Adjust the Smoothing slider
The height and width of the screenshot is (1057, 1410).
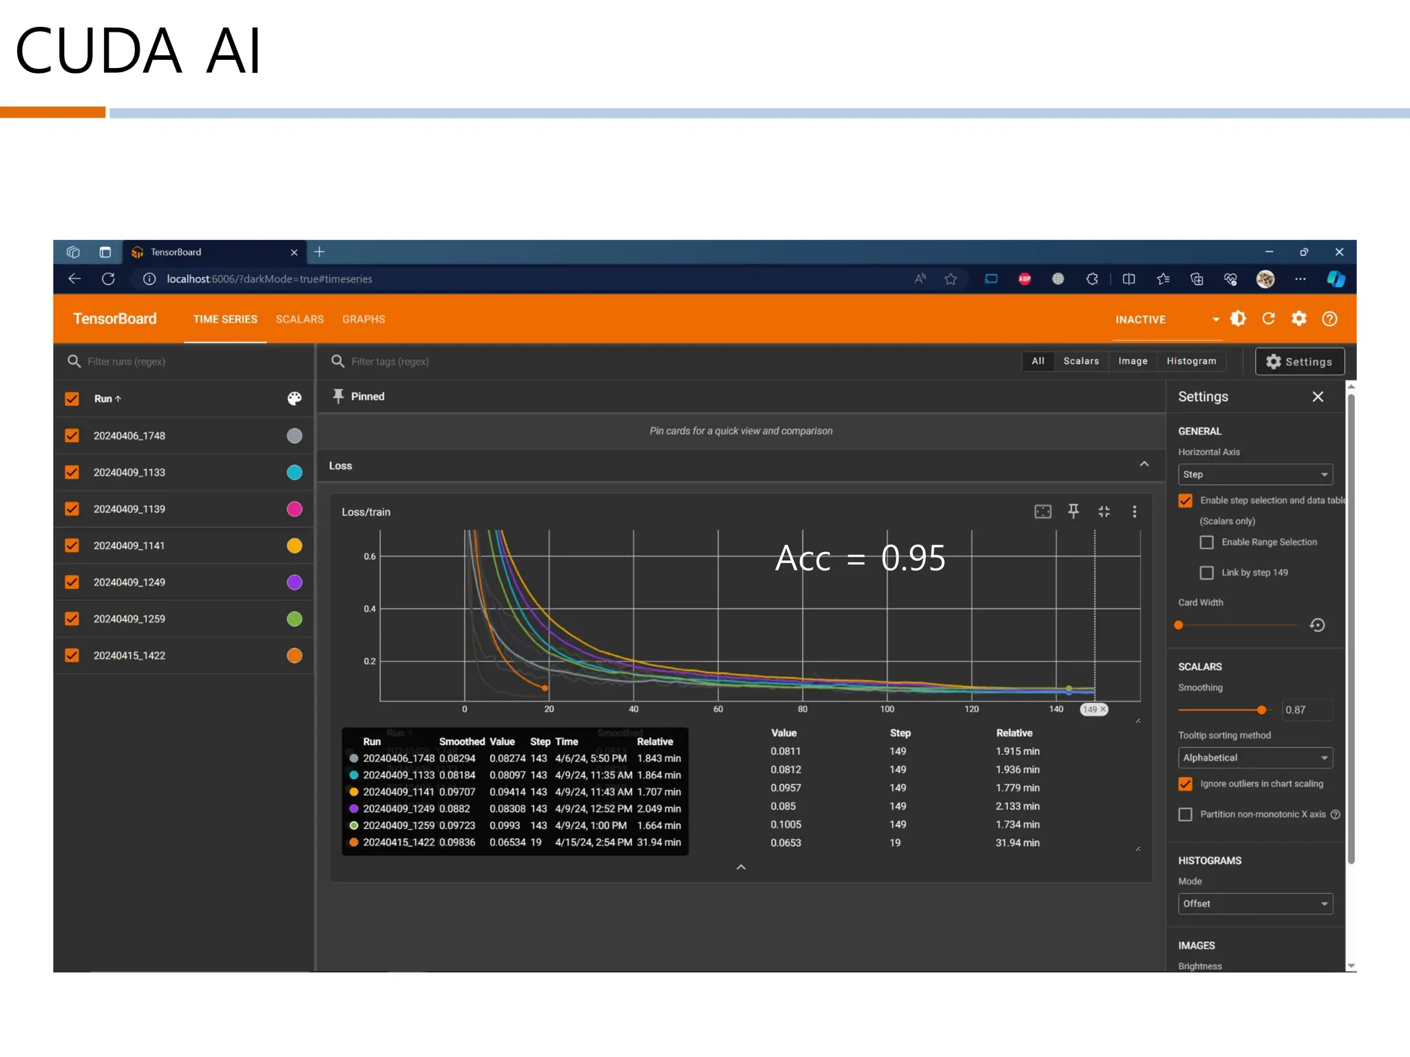pos(1261,709)
